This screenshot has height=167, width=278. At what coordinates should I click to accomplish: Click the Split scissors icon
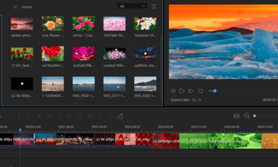pos(39,116)
